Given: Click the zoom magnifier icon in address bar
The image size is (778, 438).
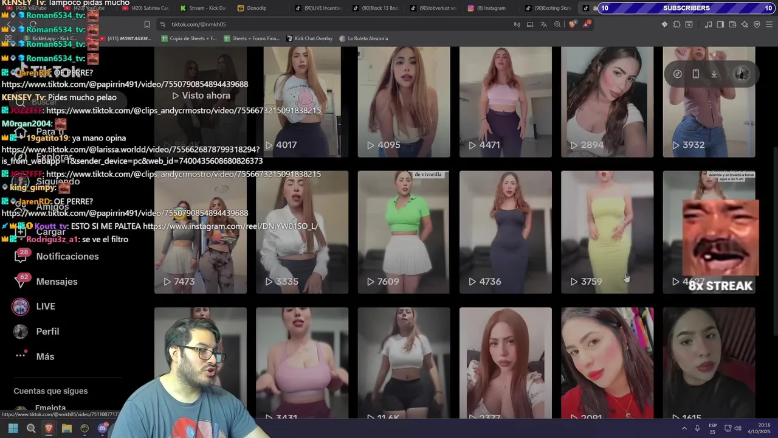Looking at the screenshot, I should [557, 24].
